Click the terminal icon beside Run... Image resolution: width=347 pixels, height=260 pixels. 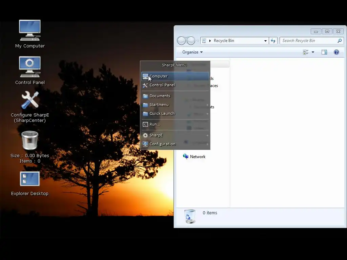(145, 125)
